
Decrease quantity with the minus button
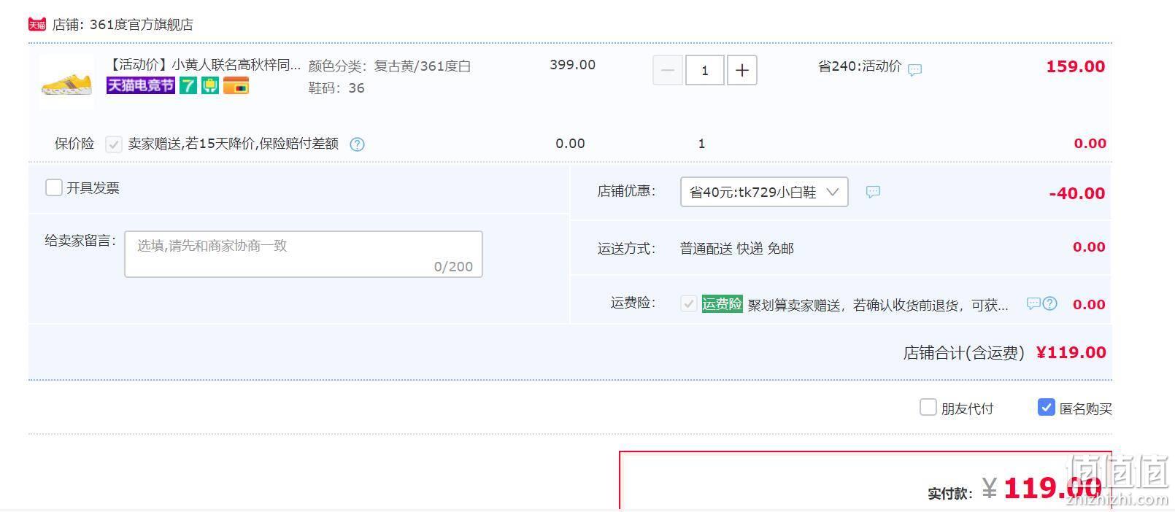(667, 70)
